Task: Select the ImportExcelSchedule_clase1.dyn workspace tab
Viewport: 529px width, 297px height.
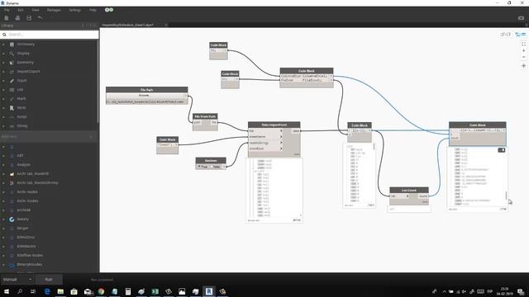Action: [127, 25]
